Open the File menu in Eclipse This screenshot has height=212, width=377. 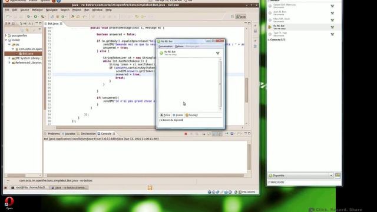point(7,10)
